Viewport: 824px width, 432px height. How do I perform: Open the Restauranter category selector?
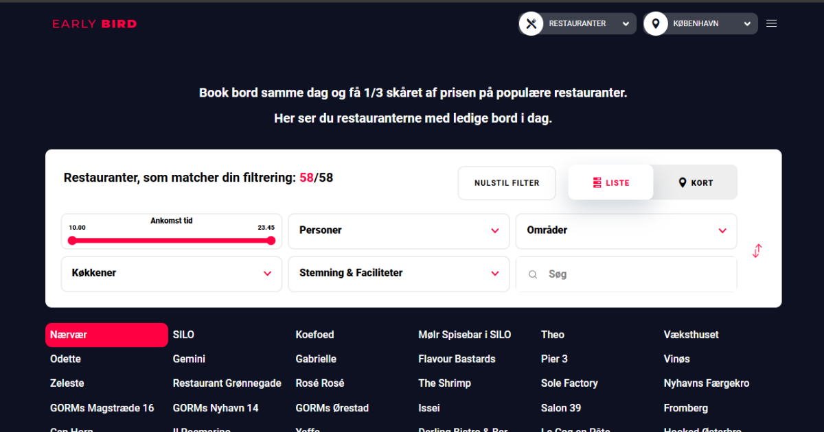[586, 23]
